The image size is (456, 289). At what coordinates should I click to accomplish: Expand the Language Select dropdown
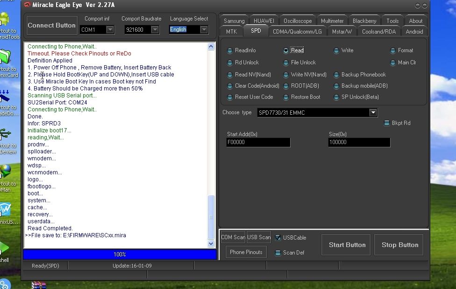click(x=204, y=29)
